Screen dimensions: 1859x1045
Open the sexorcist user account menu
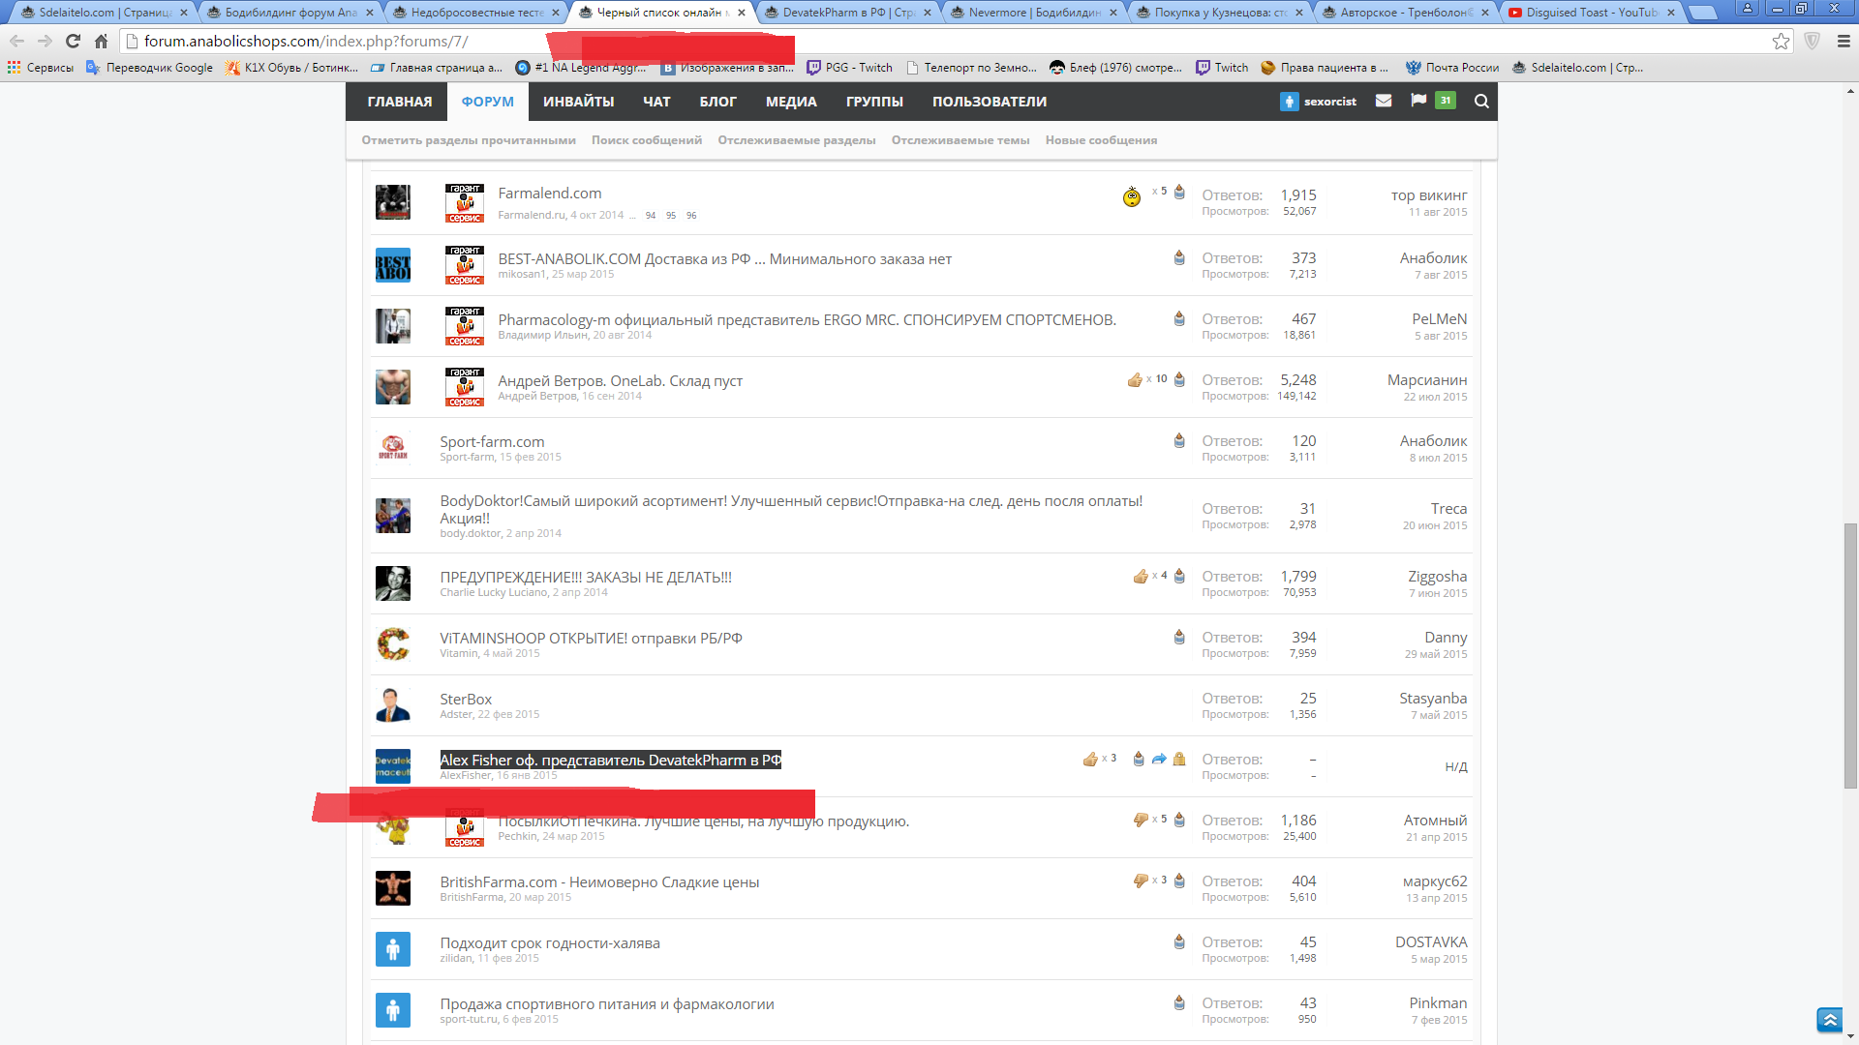coord(1319,102)
